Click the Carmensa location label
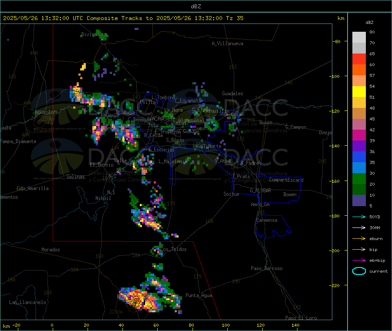 tap(267, 221)
